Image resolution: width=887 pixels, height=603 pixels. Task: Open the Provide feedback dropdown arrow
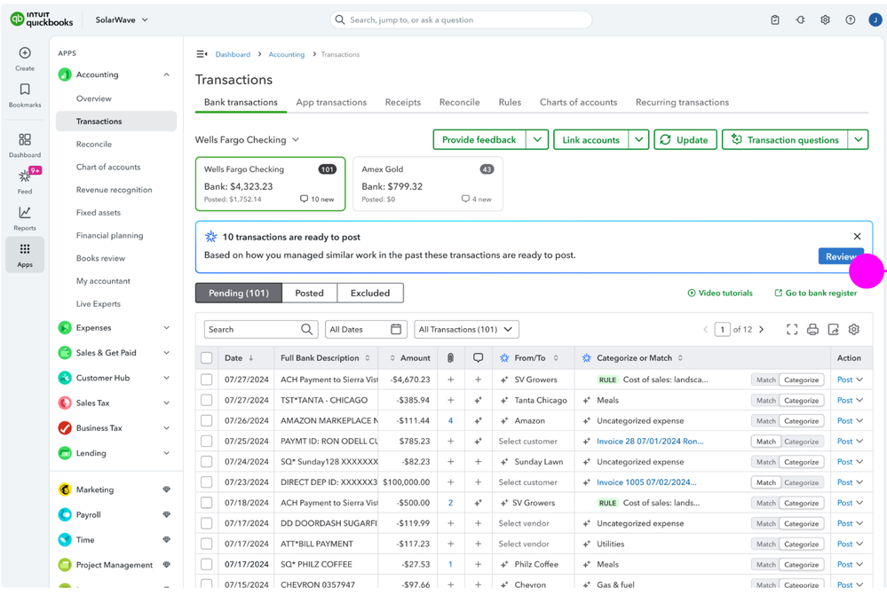point(537,139)
